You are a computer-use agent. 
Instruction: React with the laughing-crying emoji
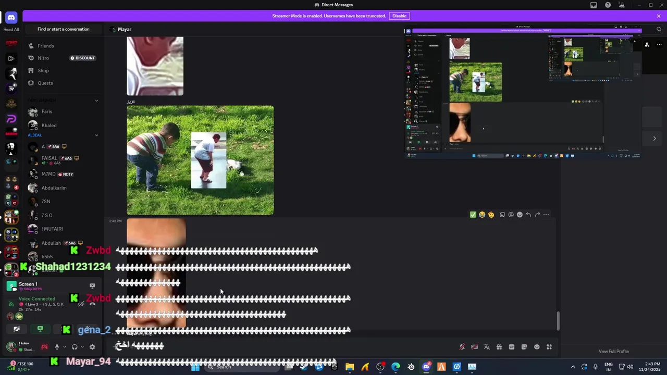[482, 215]
